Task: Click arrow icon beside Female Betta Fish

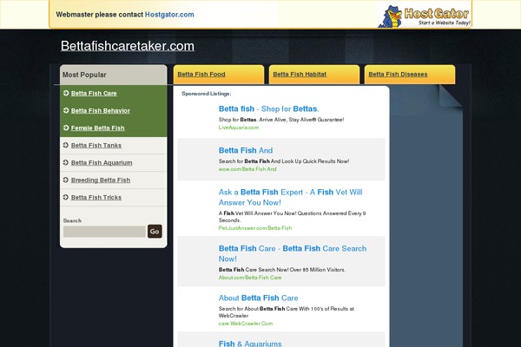Action: tap(66, 128)
